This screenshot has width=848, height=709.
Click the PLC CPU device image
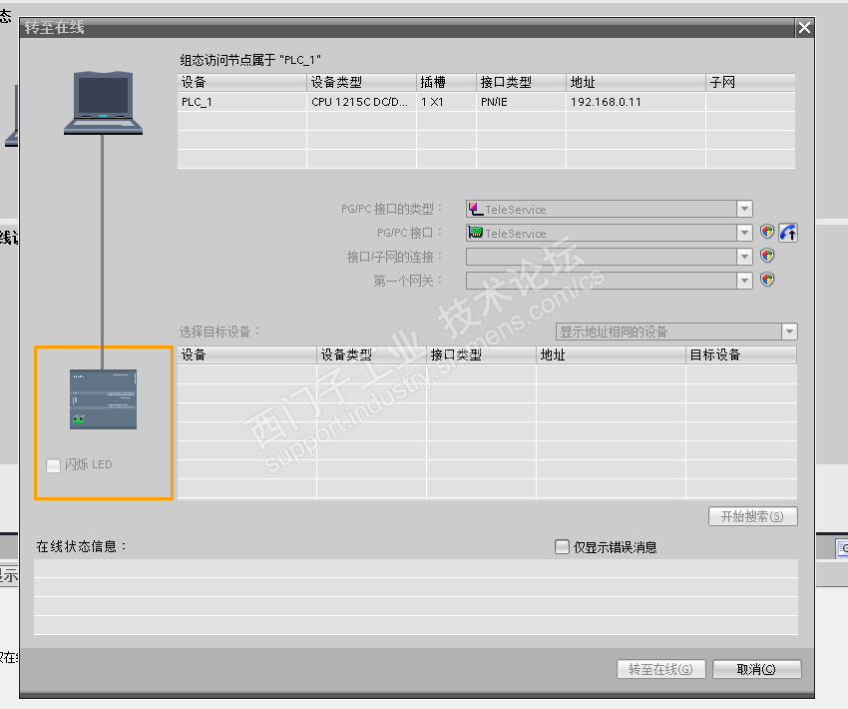pos(104,399)
